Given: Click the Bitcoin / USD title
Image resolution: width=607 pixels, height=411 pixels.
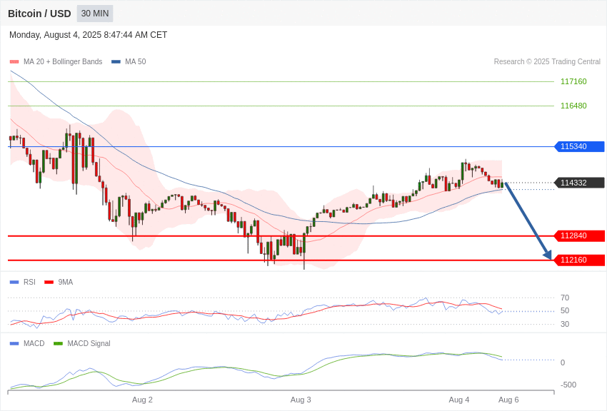Looking at the screenshot, I should (39, 14).
